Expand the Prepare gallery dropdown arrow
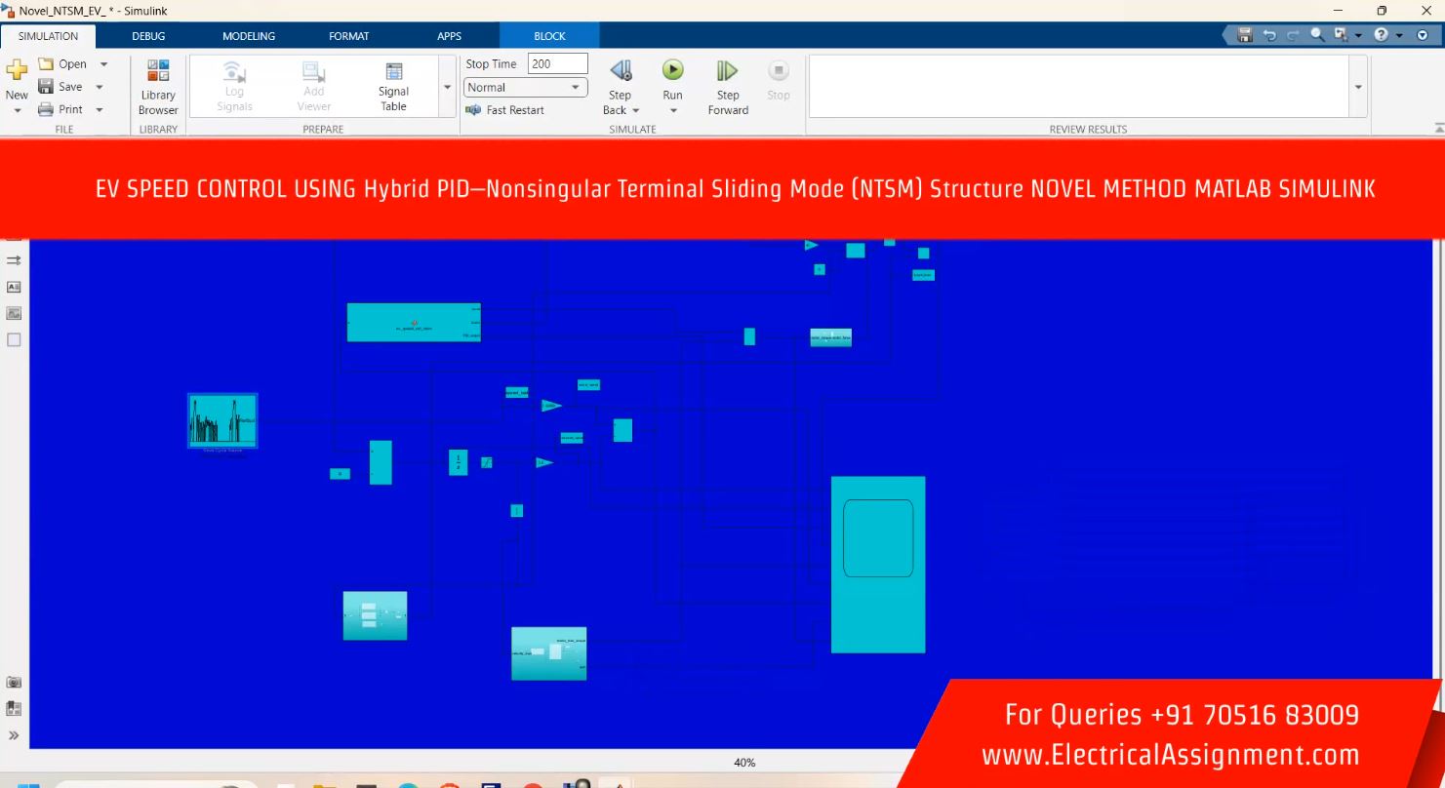The width and height of the screenshot is (1445, 788). point(448,87)
